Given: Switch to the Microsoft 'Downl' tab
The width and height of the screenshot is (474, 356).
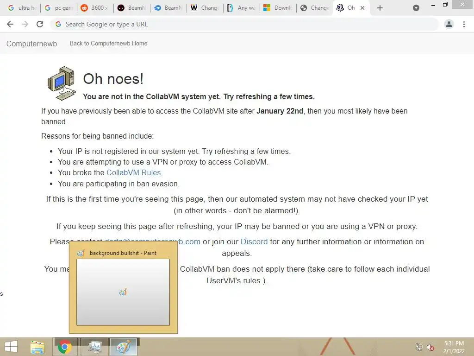Looking at the screenshot, I should pos(278,8).
